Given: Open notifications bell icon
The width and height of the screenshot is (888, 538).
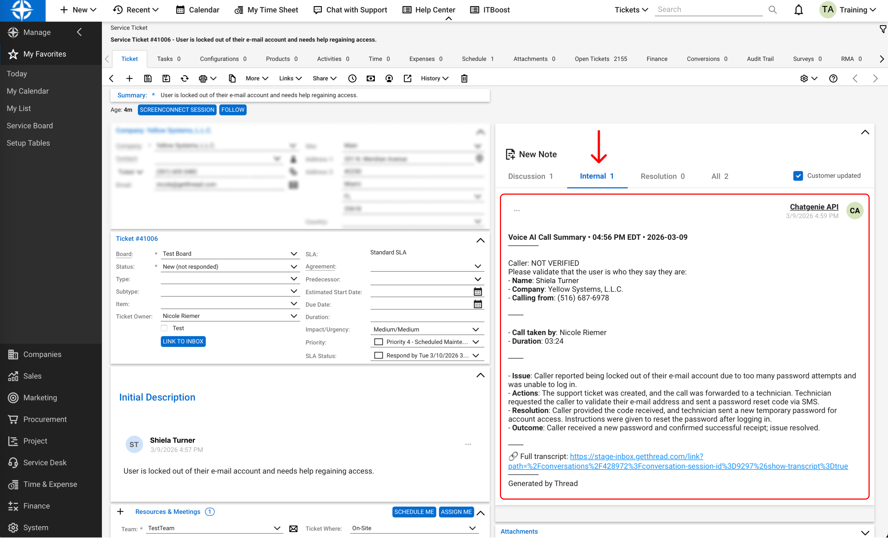Looking at the screenshot, I should tap(798, 10).
